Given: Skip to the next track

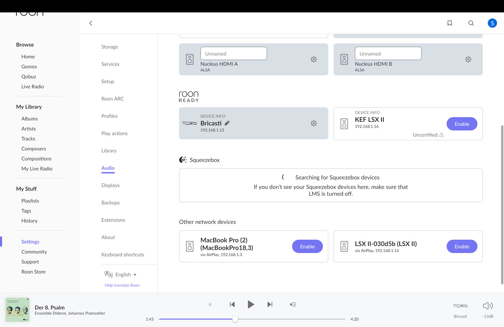Looking at the screenshot, I should 270,305.
